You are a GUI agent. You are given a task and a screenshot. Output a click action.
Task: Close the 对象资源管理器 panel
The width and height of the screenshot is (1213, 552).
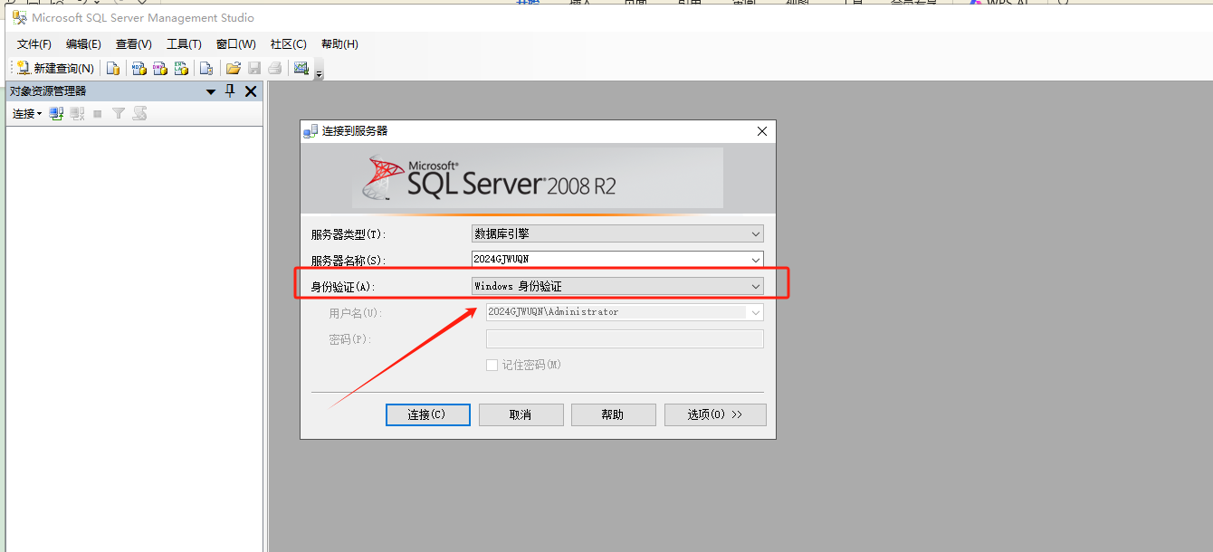click(x=251, y=91)
